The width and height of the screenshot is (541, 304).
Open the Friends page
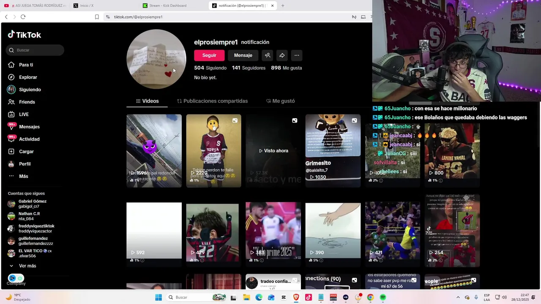(27, 102)
